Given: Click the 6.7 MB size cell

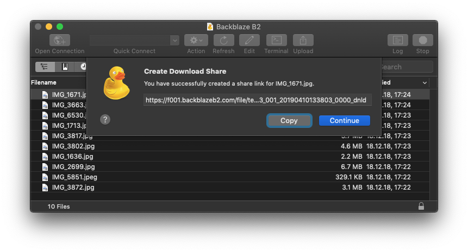Looking at the screenshot, I should pos(351,166).
